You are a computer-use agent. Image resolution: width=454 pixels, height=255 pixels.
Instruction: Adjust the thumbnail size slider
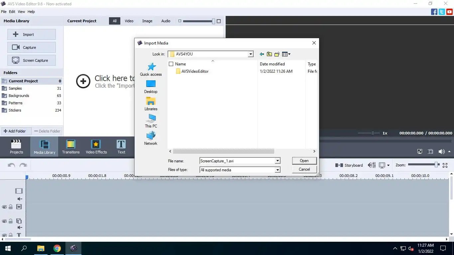coord(213,21)
